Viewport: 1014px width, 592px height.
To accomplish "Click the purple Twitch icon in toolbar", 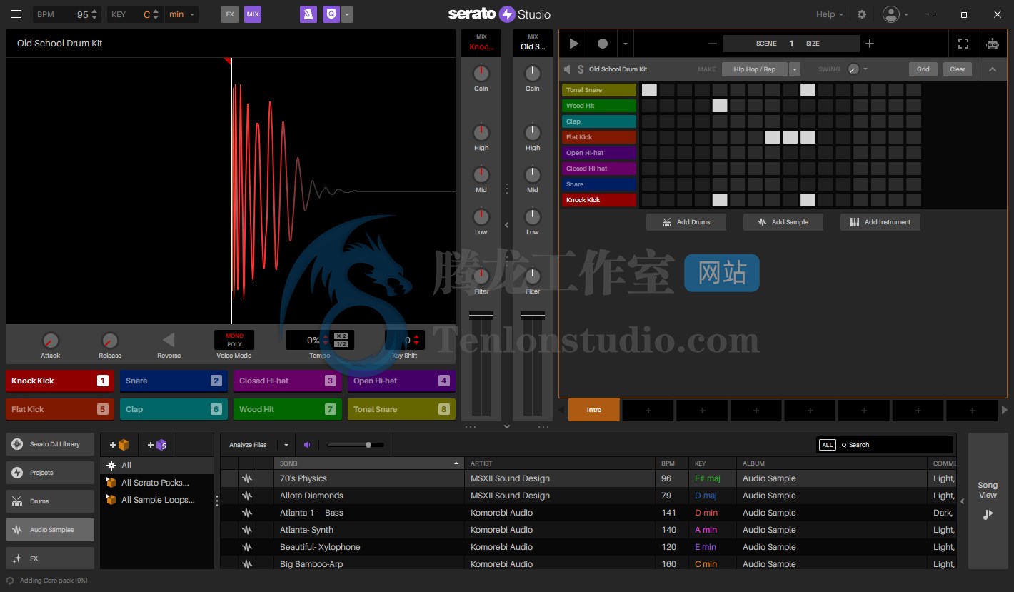I will 330,14.
